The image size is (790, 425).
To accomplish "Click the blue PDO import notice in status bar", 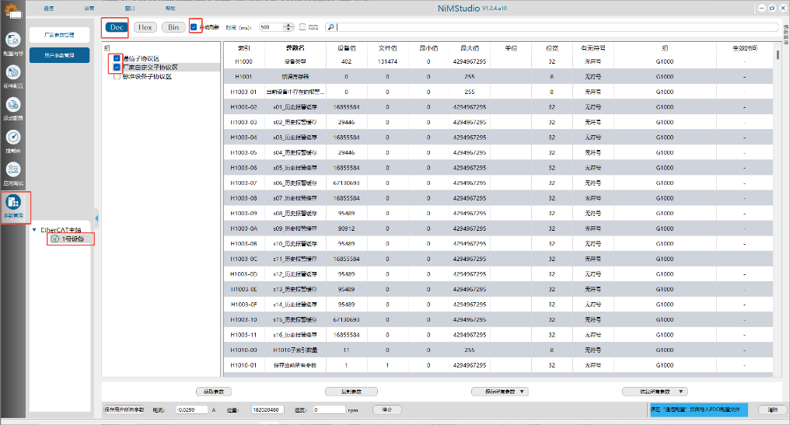I will tap(699, 409).
